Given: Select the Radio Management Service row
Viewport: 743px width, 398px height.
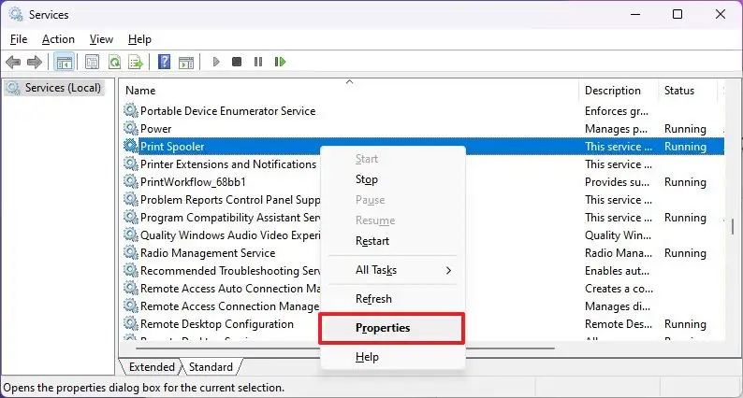Looking at the screenshot, I should [x=208, y=253].
